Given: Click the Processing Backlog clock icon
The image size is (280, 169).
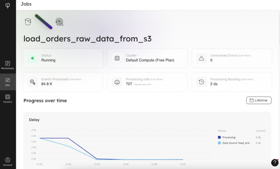Looking at the screenshot, I should 201,82.
